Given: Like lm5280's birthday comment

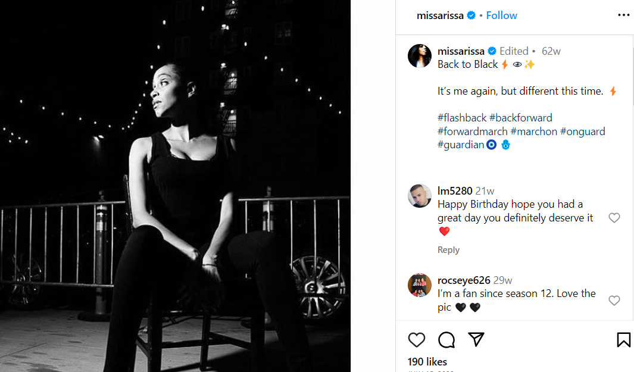Looking at the screenshot, I should click(x=614, y=218).
